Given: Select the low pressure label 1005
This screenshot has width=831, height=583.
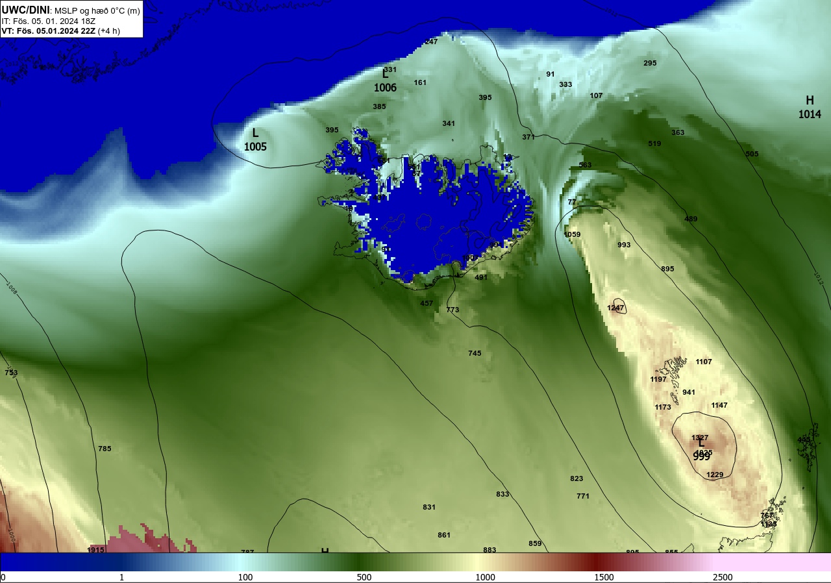Looking at the screenshot, I should (x=255, y=147).
